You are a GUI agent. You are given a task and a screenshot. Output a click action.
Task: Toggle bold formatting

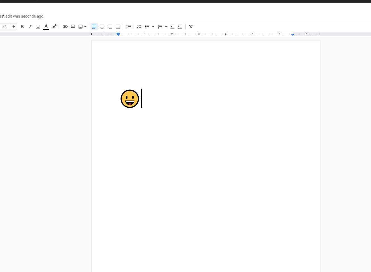pyautogui.click(x=22, y=27)
